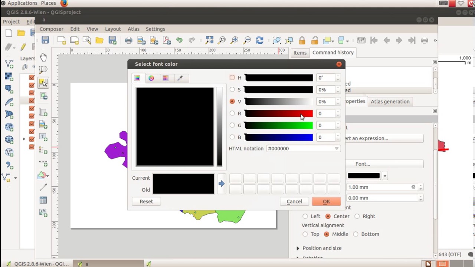Image resolution: width=475 pixels, height=267 pixels.
Task: Select R red radio button
Action: [x=232, y=113]
